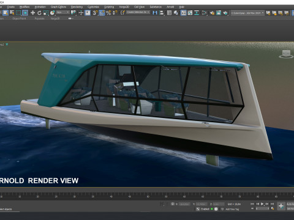The width and height of the screenshot is (294, 220).
Task: Click the Mirror tool icon
Action: [155, 13]
